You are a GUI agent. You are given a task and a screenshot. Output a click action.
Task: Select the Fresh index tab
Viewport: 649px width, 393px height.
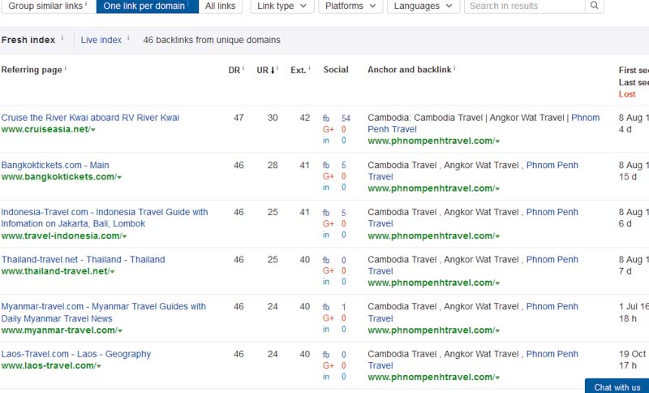[x=28, y=40]
